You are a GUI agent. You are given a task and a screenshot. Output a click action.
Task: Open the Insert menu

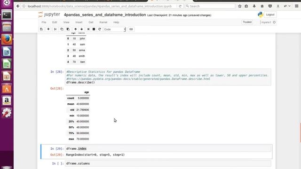click(x=79, y=22)
